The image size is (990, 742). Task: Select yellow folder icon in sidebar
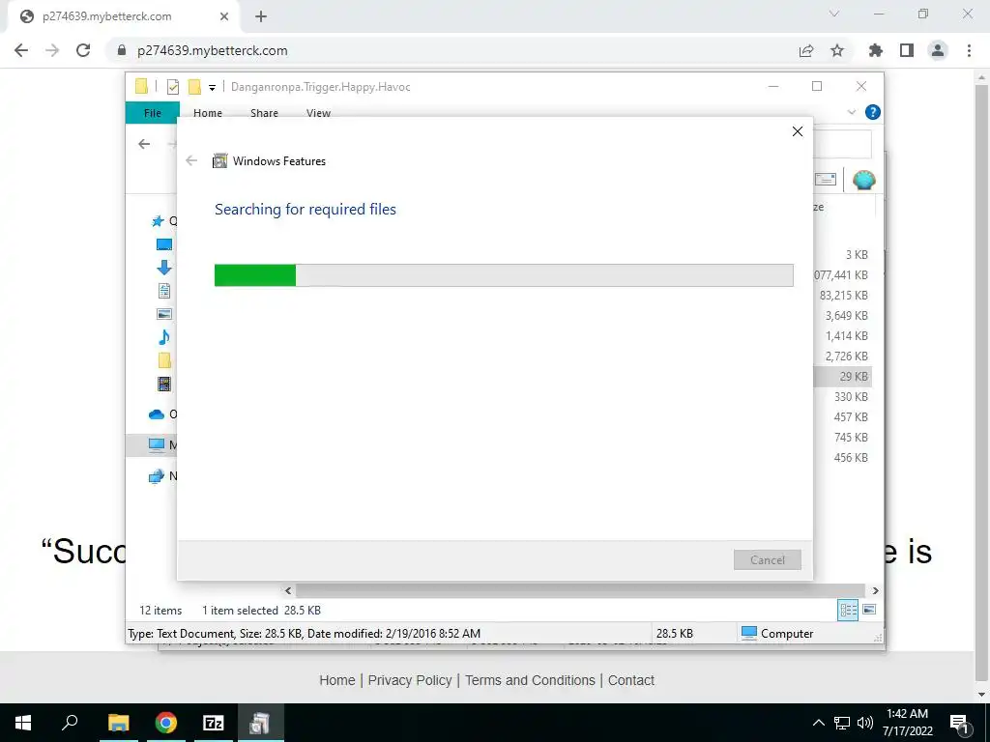164,360
